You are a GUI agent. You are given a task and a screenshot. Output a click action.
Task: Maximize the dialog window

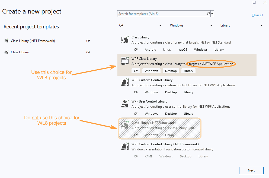point(254,2)
